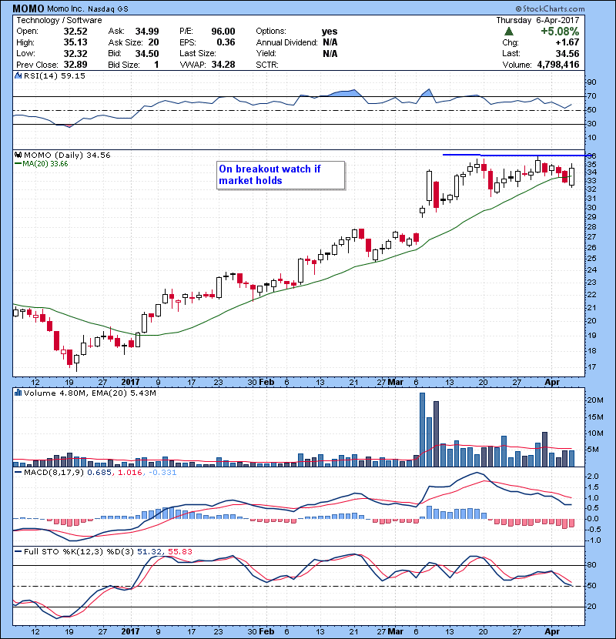Click the Annual Dividend label
This screenshot has width=616, height=639.
click(286, 42)
